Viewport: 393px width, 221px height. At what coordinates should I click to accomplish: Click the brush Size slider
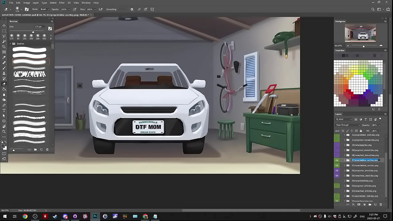(33, 32)
